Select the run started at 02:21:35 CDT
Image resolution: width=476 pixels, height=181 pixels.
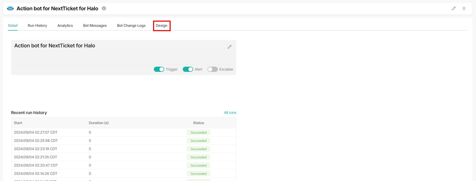click(35, 157)
